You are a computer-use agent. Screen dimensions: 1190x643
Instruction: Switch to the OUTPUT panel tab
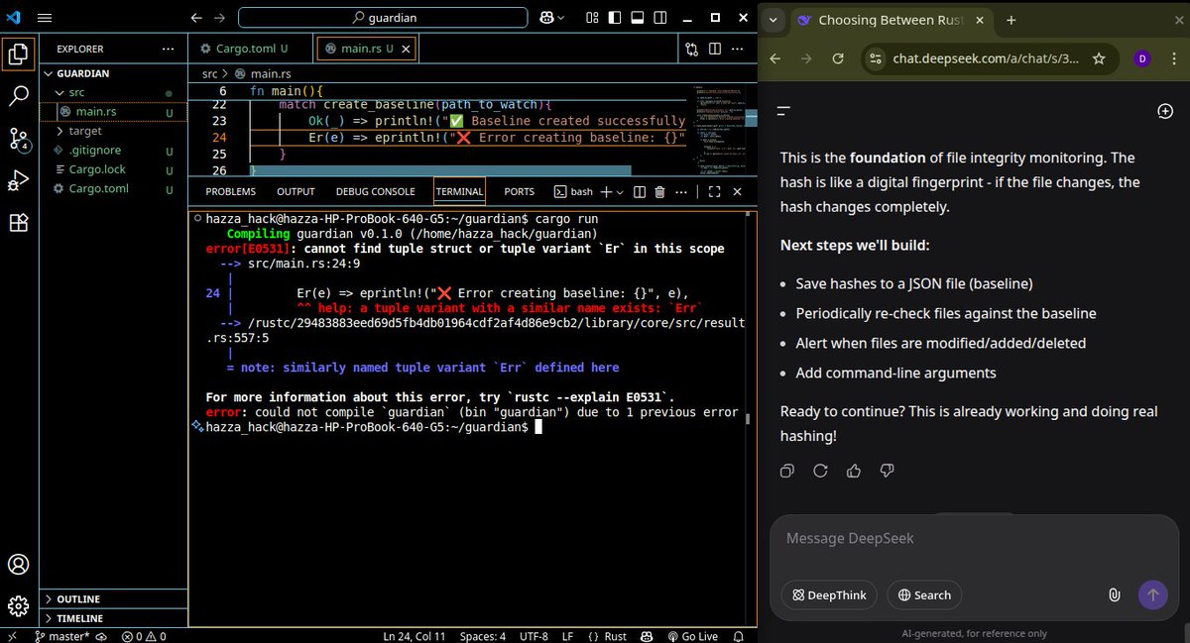point(296,191)
